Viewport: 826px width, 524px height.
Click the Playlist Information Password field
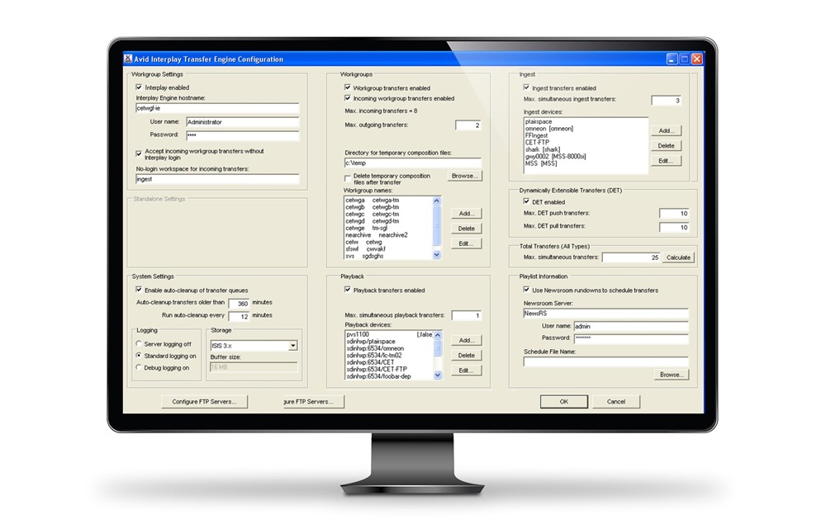pos(631,338)
